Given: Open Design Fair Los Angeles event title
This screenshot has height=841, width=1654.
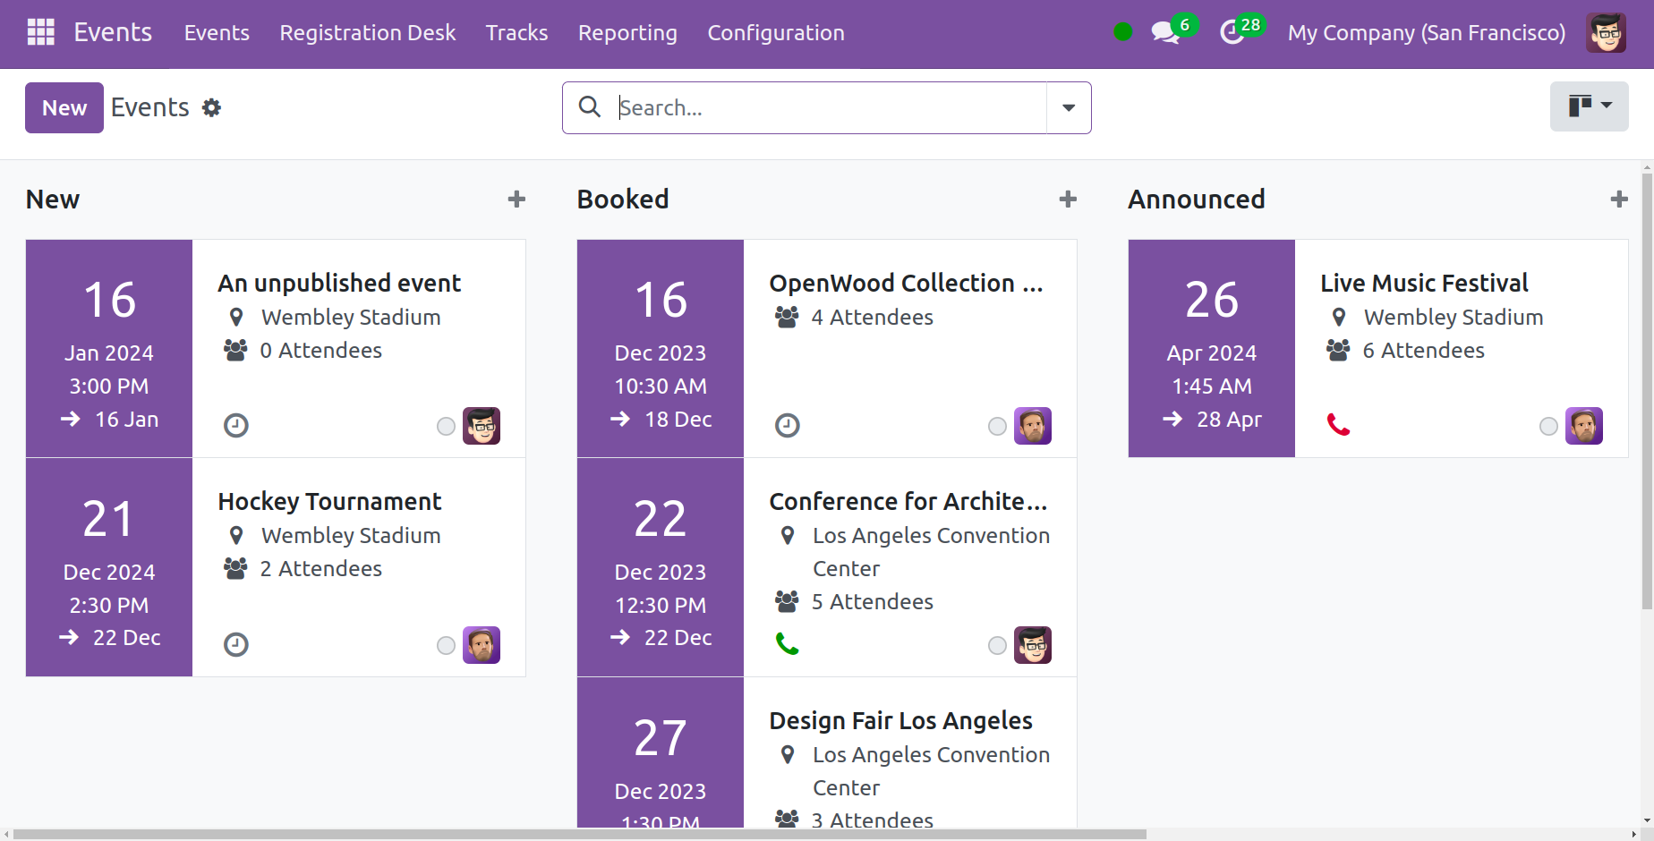Looking at the screenshot, I should (900, 720).
